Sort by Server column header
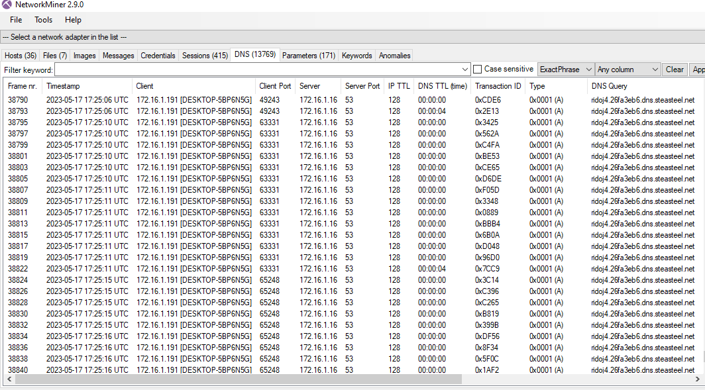The width and height of the screenshot is (705, 390). (318, 86)
